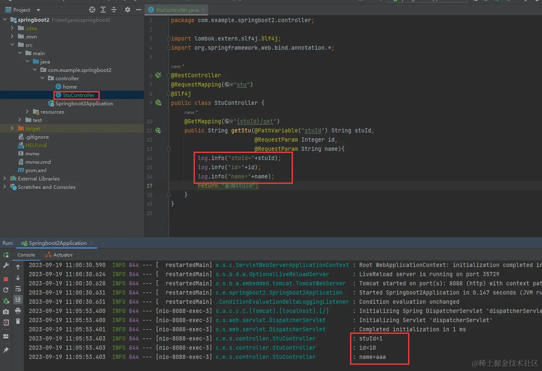Click the console down arrow icon
The width and height of the screenshot is (542, 371).
(x=18, y=278)
